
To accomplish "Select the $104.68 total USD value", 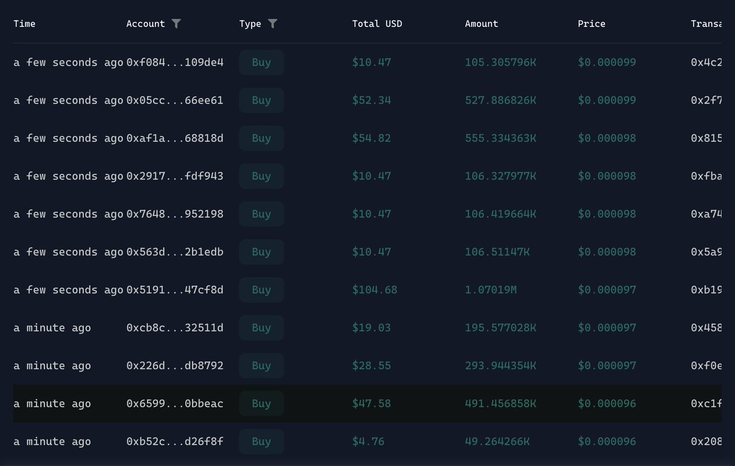I will [x=375, y=290].
